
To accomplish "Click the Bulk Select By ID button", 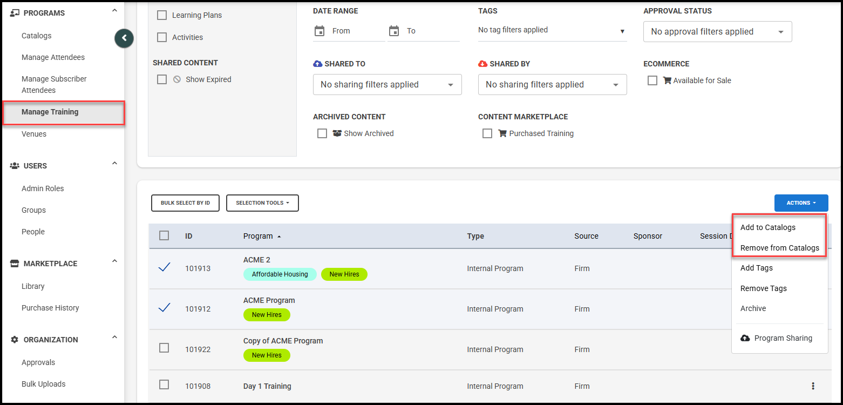I will click(185, 203).
